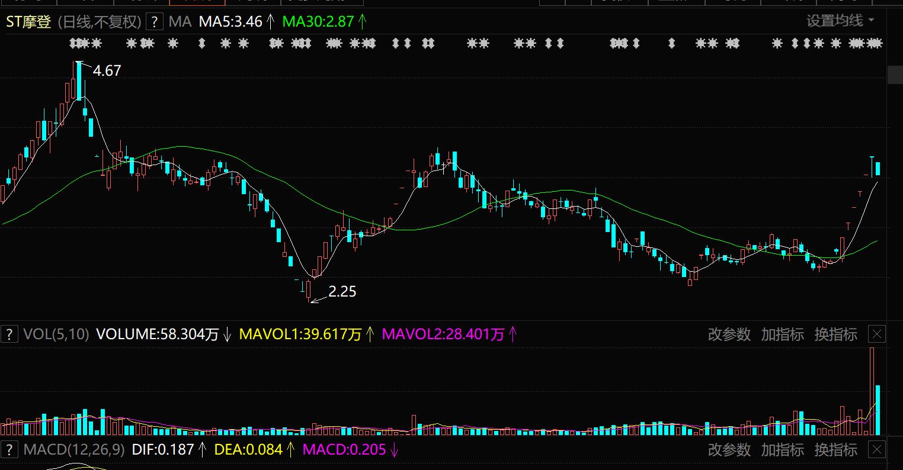Toggle the MA5 moving average line label

coord(230,22)
